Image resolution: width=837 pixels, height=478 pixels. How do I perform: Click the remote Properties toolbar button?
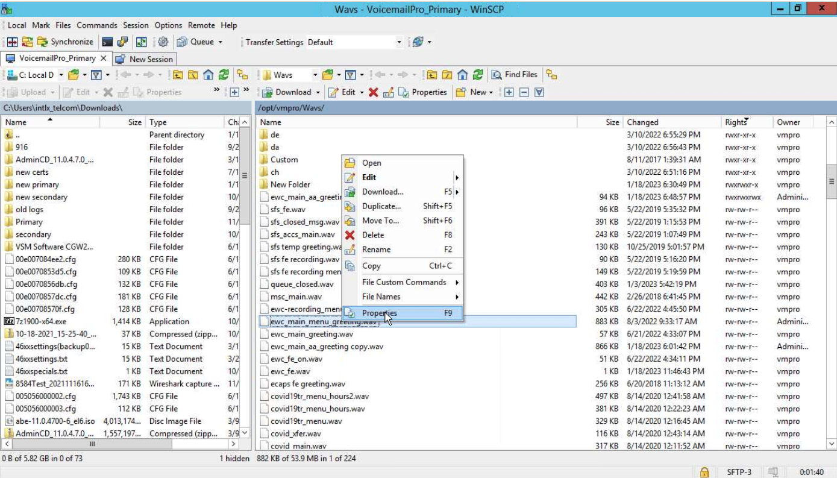point(422,92)
